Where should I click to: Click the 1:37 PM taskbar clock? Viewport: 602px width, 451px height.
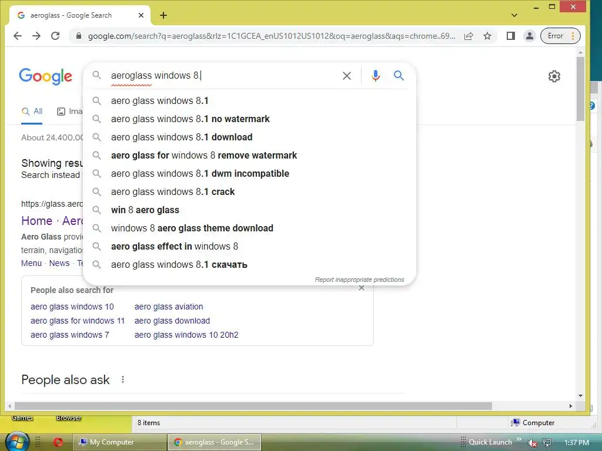pyautogui.click(x=576, y=443)
